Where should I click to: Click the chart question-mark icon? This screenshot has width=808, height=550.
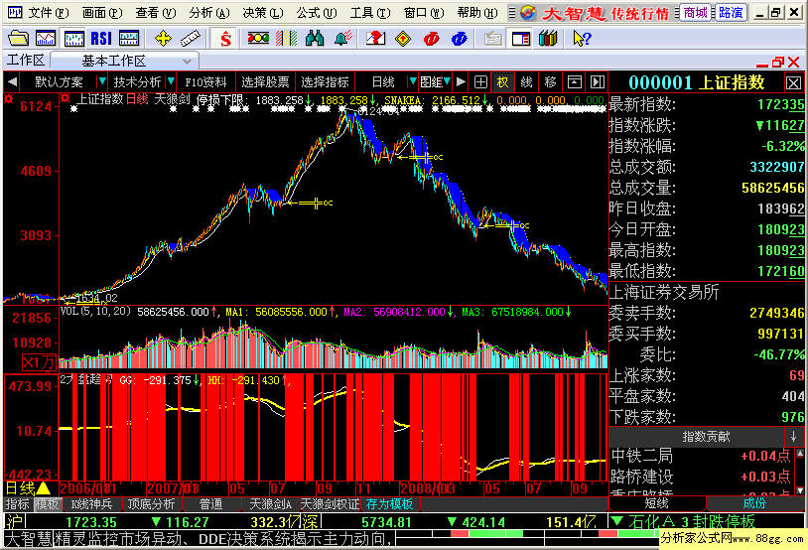pyautogui.click(x=375, y=38)
